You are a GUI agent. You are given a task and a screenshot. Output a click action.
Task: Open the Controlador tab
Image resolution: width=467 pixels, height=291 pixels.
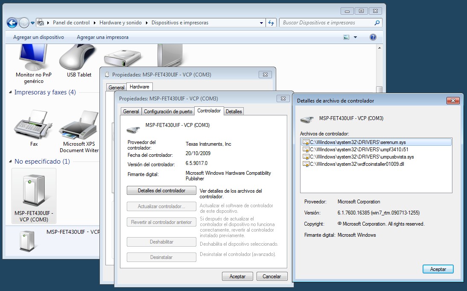[x=209, y=111]
